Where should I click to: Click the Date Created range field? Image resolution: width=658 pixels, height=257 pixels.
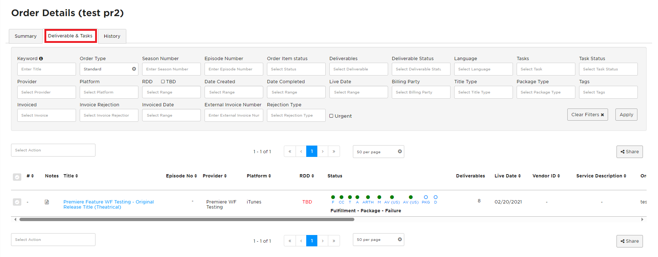(234, 92)
